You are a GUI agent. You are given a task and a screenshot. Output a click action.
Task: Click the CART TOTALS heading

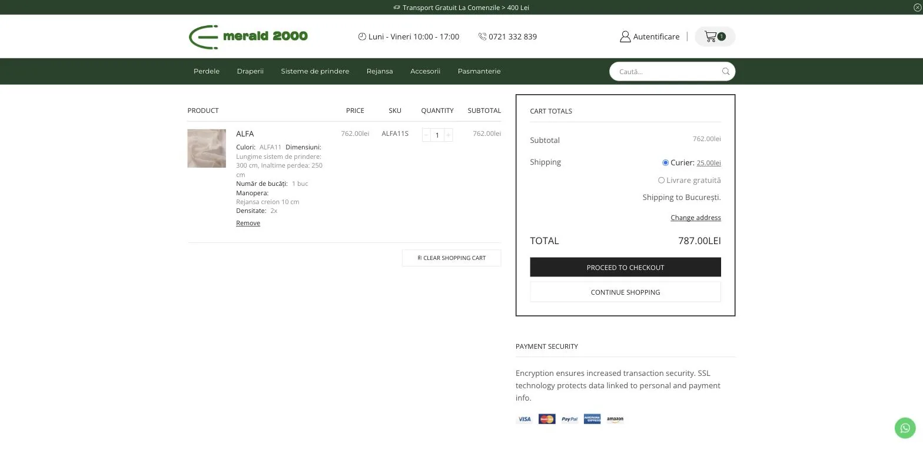(551, 111)
